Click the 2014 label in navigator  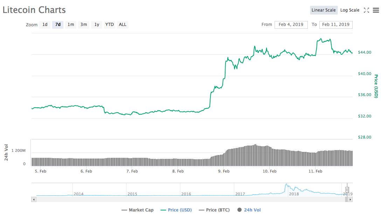78,194
